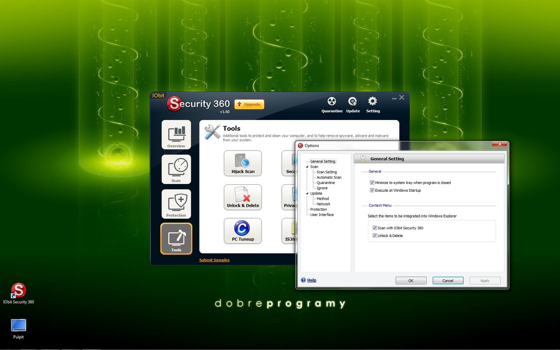Toggle Minimize to system tray checkbox

(x=372, y=183)
